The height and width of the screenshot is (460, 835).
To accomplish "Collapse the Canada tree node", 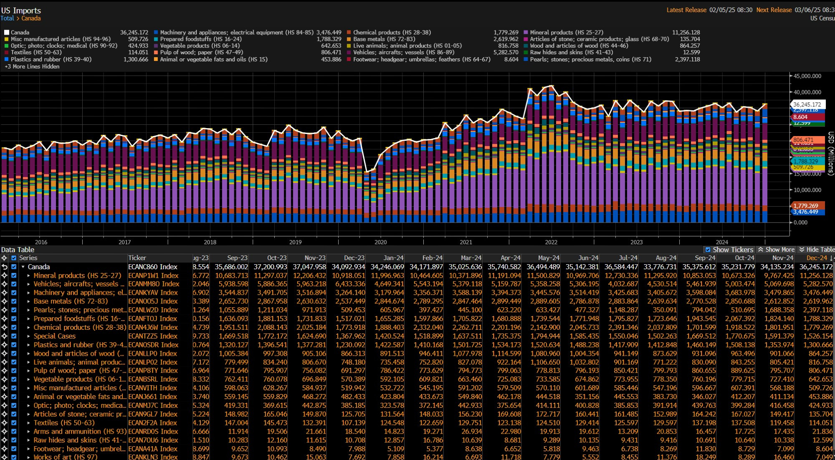I will [x=23, y=267].
